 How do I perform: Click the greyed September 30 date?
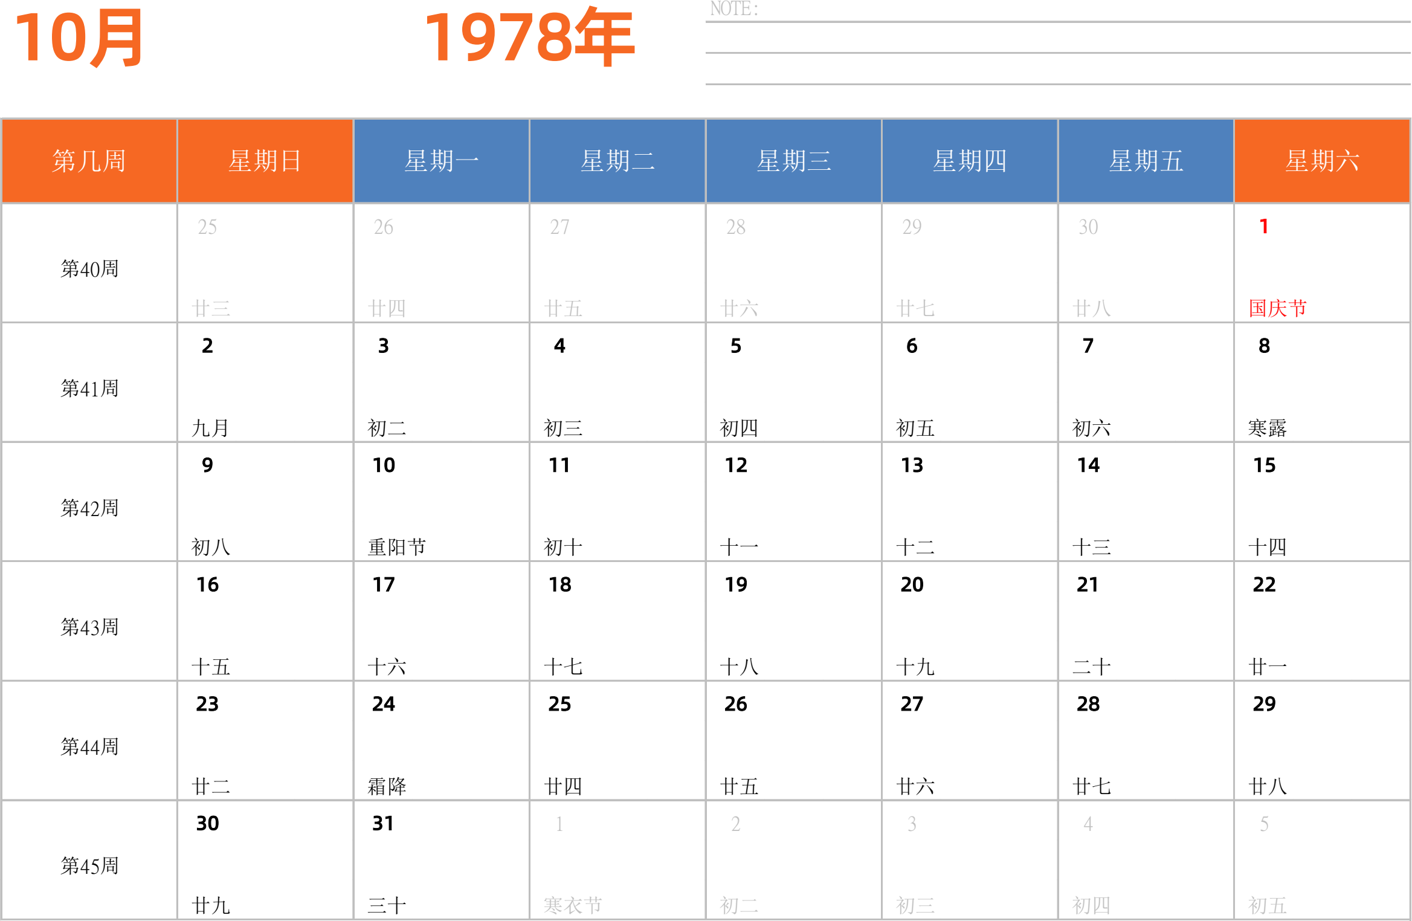pos(1088,227)
